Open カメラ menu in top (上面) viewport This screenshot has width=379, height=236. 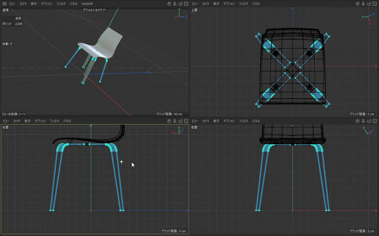[205, 4]
